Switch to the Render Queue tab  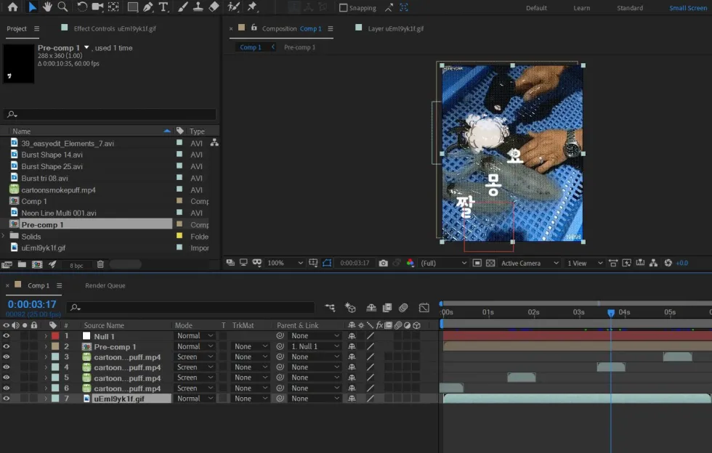(x=105, y=285)
